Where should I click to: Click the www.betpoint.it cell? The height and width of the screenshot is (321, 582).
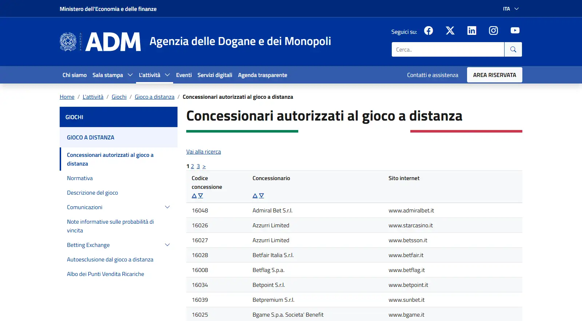408,285
